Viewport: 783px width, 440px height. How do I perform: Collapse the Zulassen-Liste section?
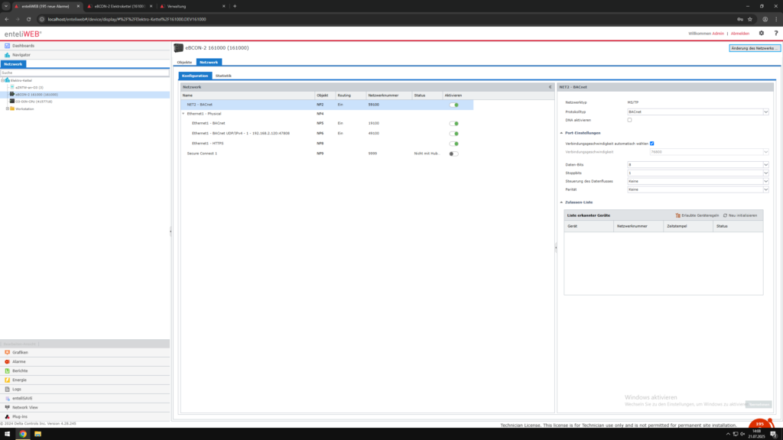coord(561,202)
